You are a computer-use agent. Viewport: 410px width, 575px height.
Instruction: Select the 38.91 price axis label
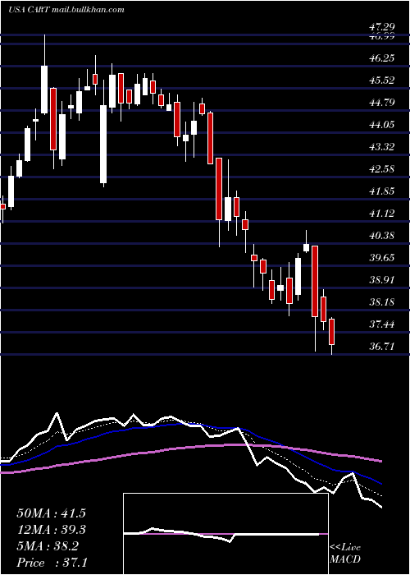pyautogui.click(x=381, y=280)
